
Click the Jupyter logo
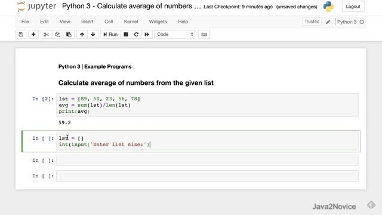pos(36,7)
